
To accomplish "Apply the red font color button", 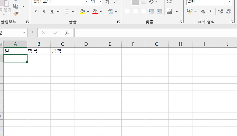I will point(95,11).
